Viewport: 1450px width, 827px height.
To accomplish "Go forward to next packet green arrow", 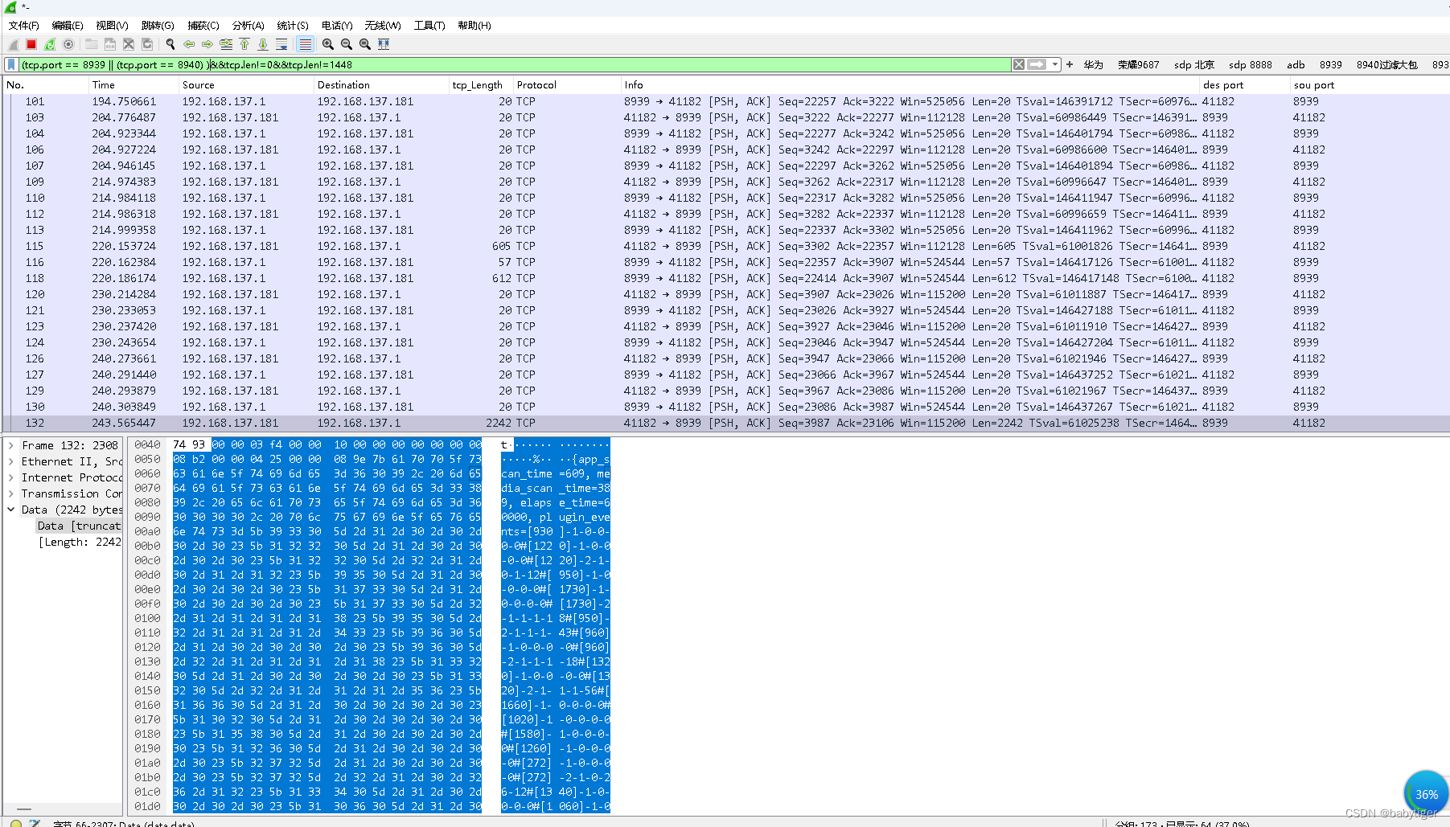I will tap(207, 44).
